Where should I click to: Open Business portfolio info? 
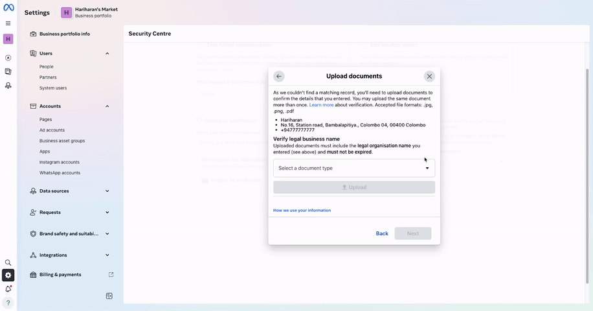65,34
